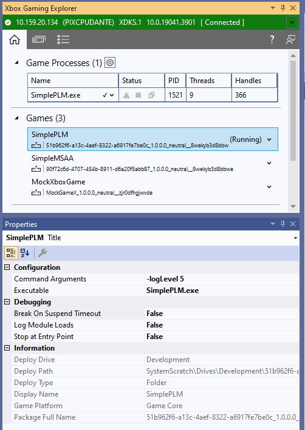
Task: Click the Explorer vertical scrollbar thumb
Action: pyautogui.click(x=293, y=110)
